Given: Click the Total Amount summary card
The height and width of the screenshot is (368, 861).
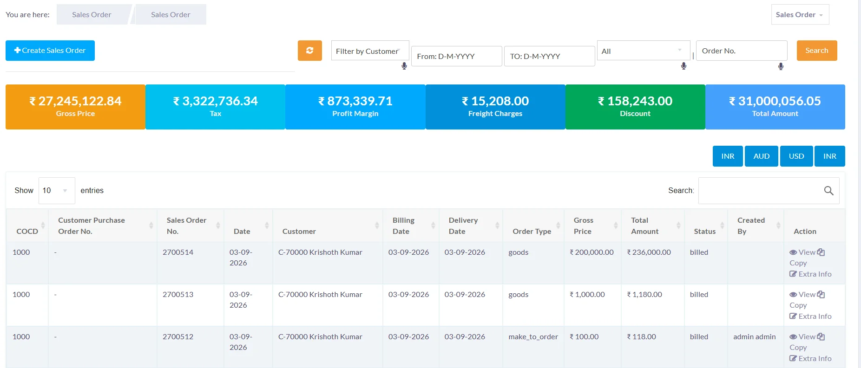Looking at the screenshot, I should (x=775, y=107).
